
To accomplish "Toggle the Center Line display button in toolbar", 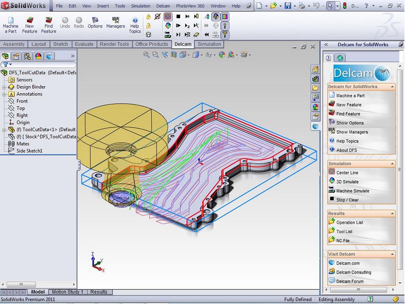I will pos(168,17).
